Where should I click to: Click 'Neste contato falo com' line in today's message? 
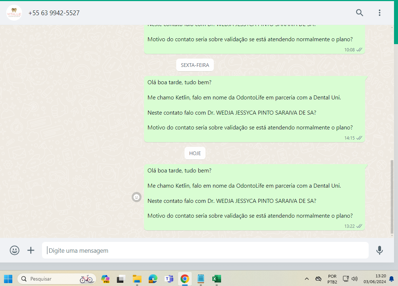[232, 201]
